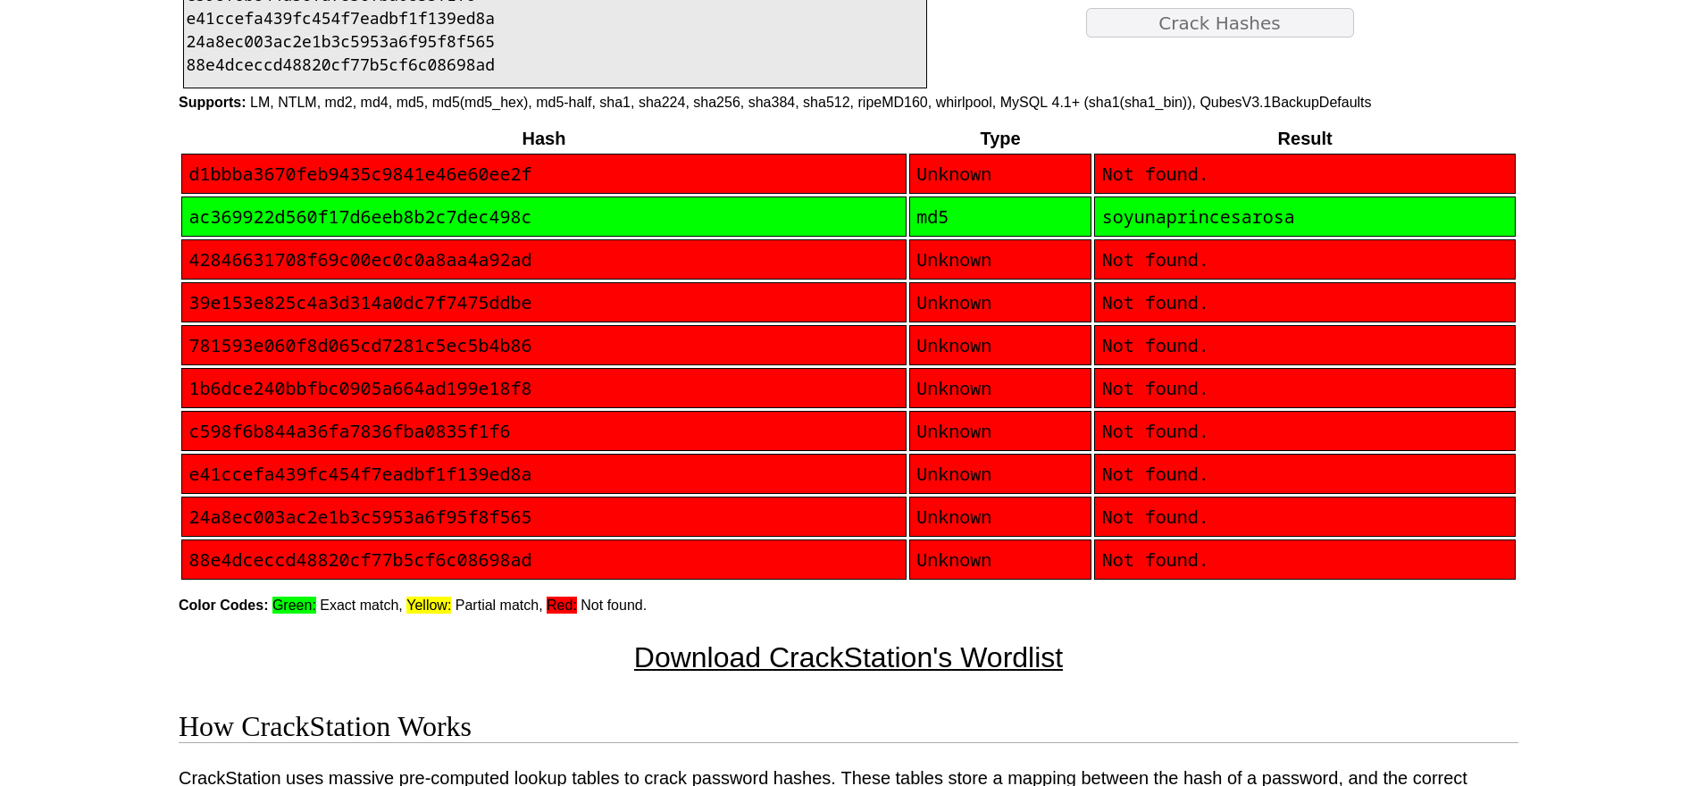Click the Yellow color code label
1697x786 pixels.
(429, 606)
